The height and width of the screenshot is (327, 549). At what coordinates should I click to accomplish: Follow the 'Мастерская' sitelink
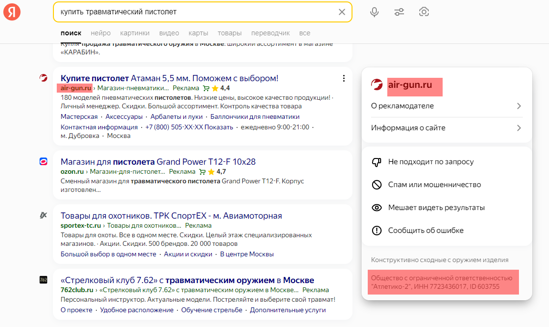[x=79, y=116]
